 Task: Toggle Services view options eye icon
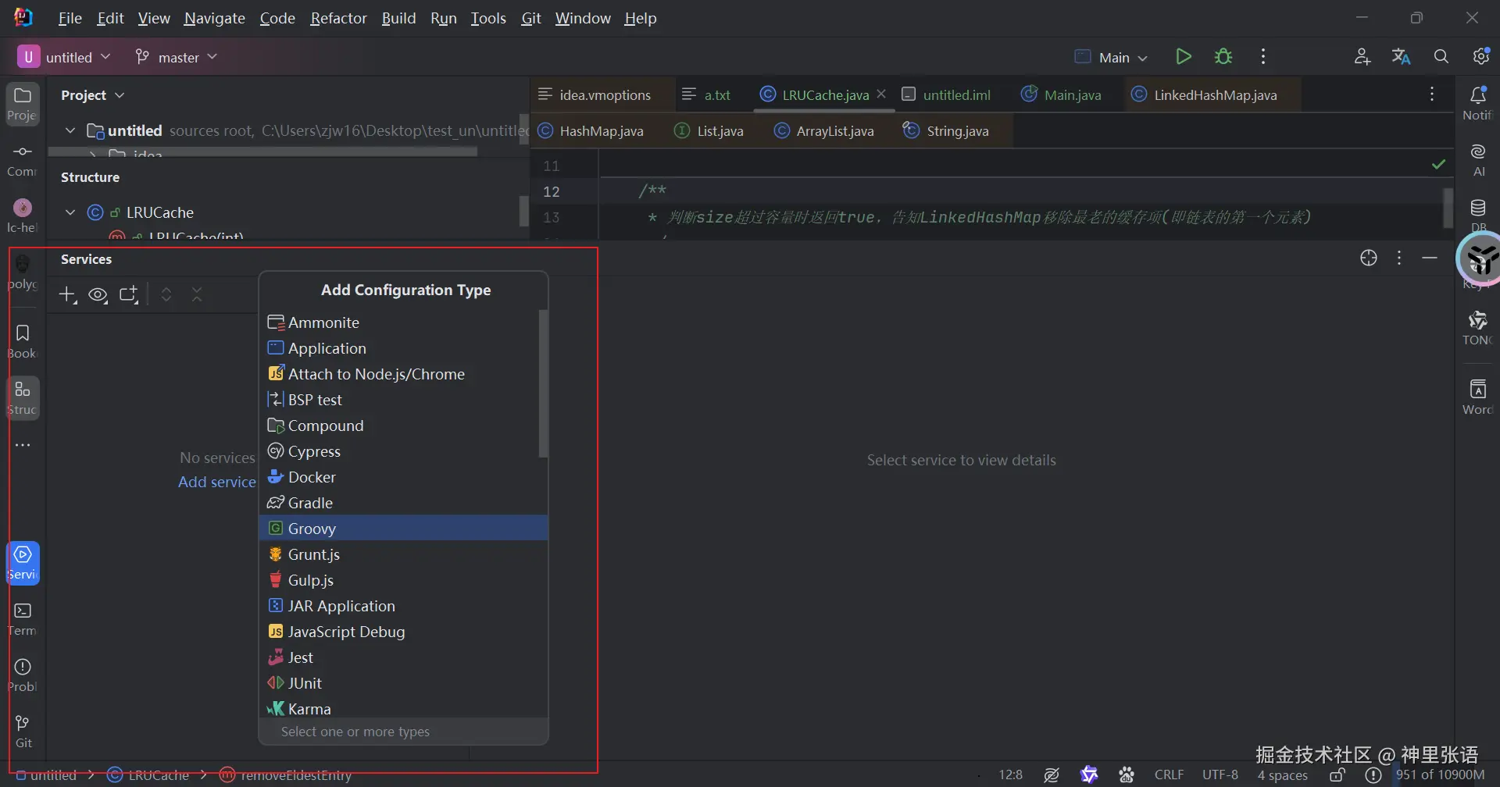coord(98,295)
